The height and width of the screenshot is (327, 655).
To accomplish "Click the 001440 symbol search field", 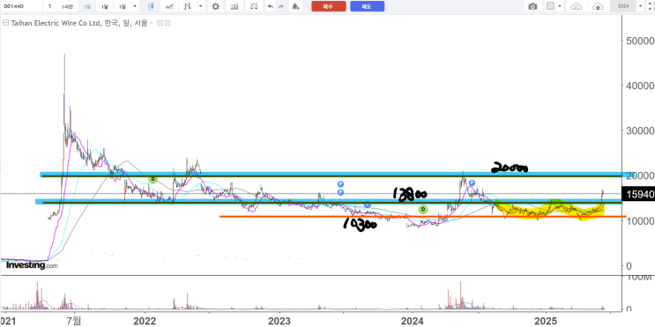I will [21, 6].
